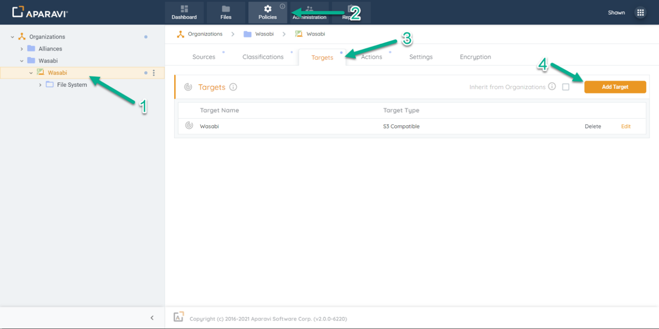Open info icon beside Inherit from Organizations

tap(552, 87)
